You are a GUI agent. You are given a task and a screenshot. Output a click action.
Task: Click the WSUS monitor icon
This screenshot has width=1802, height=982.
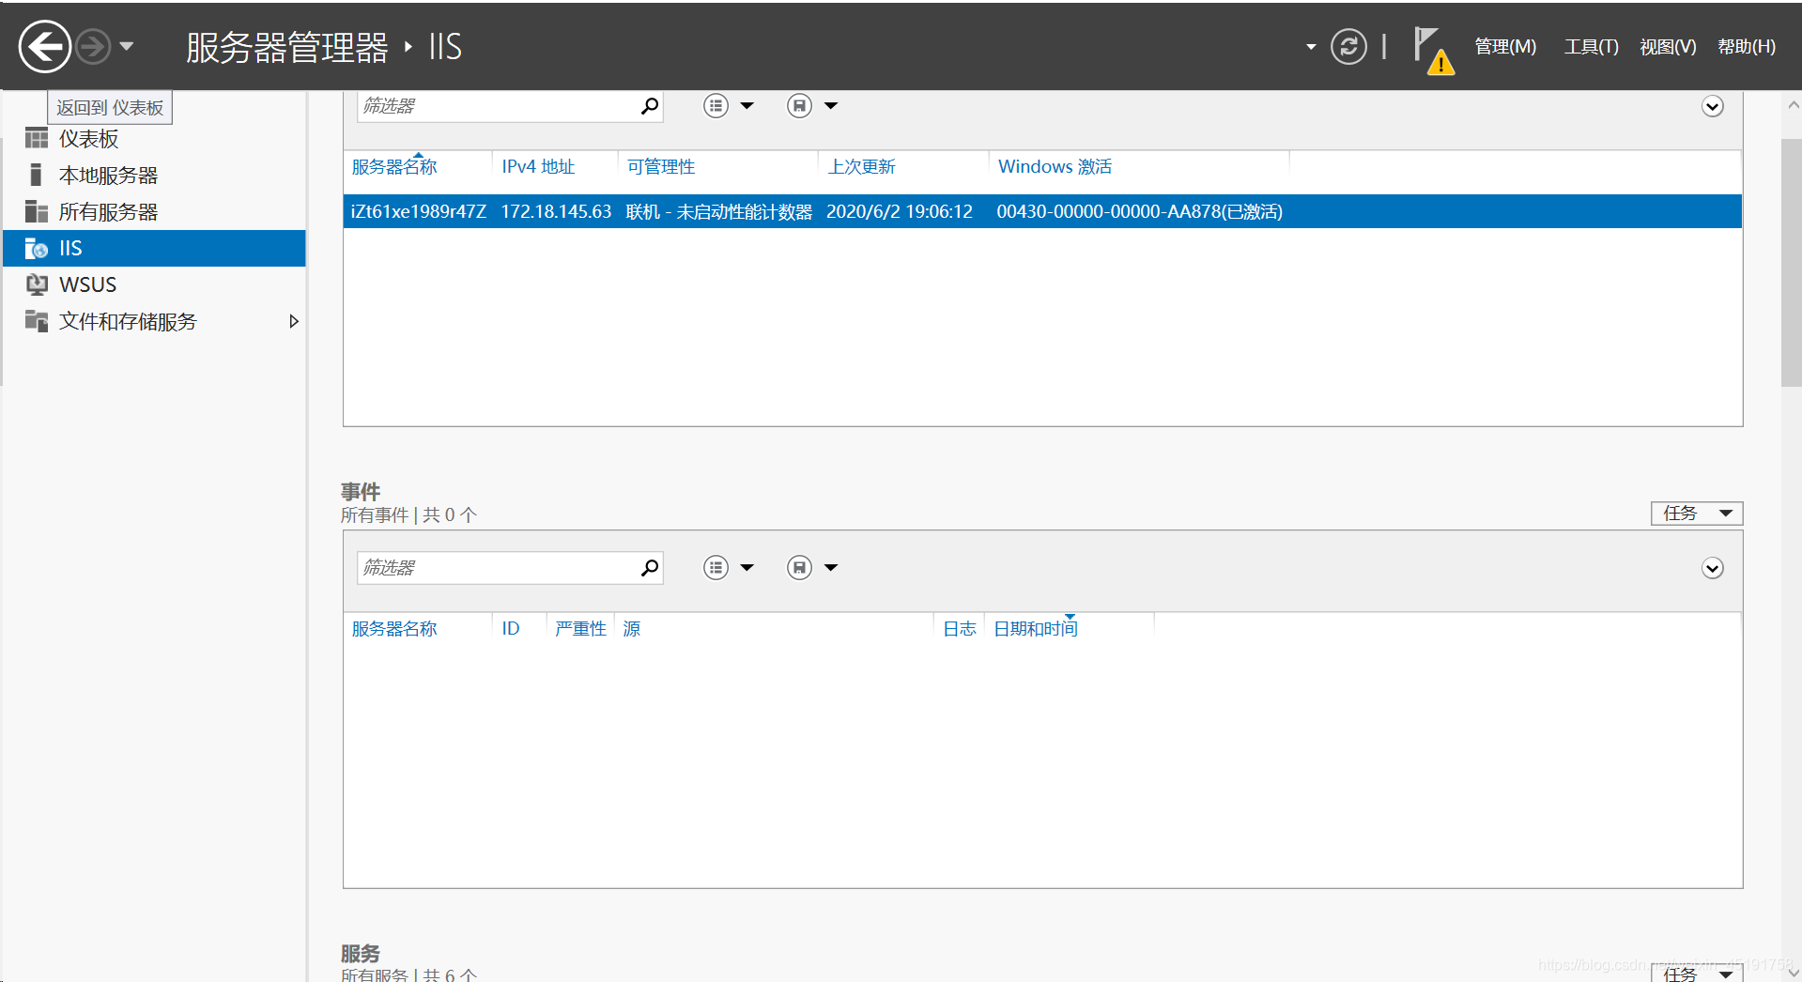click(37, 284)
